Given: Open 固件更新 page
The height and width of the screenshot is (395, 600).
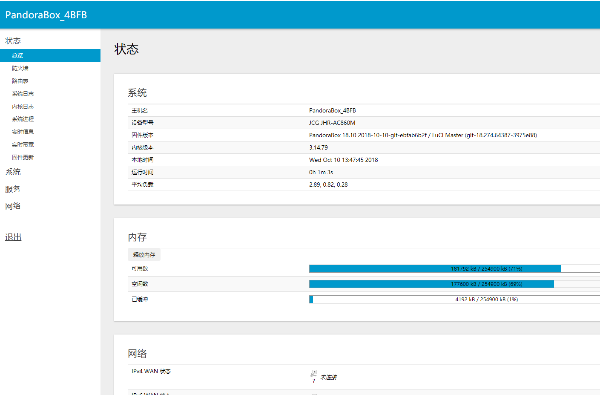Looking at the screenshot, I should coord(23,157).
